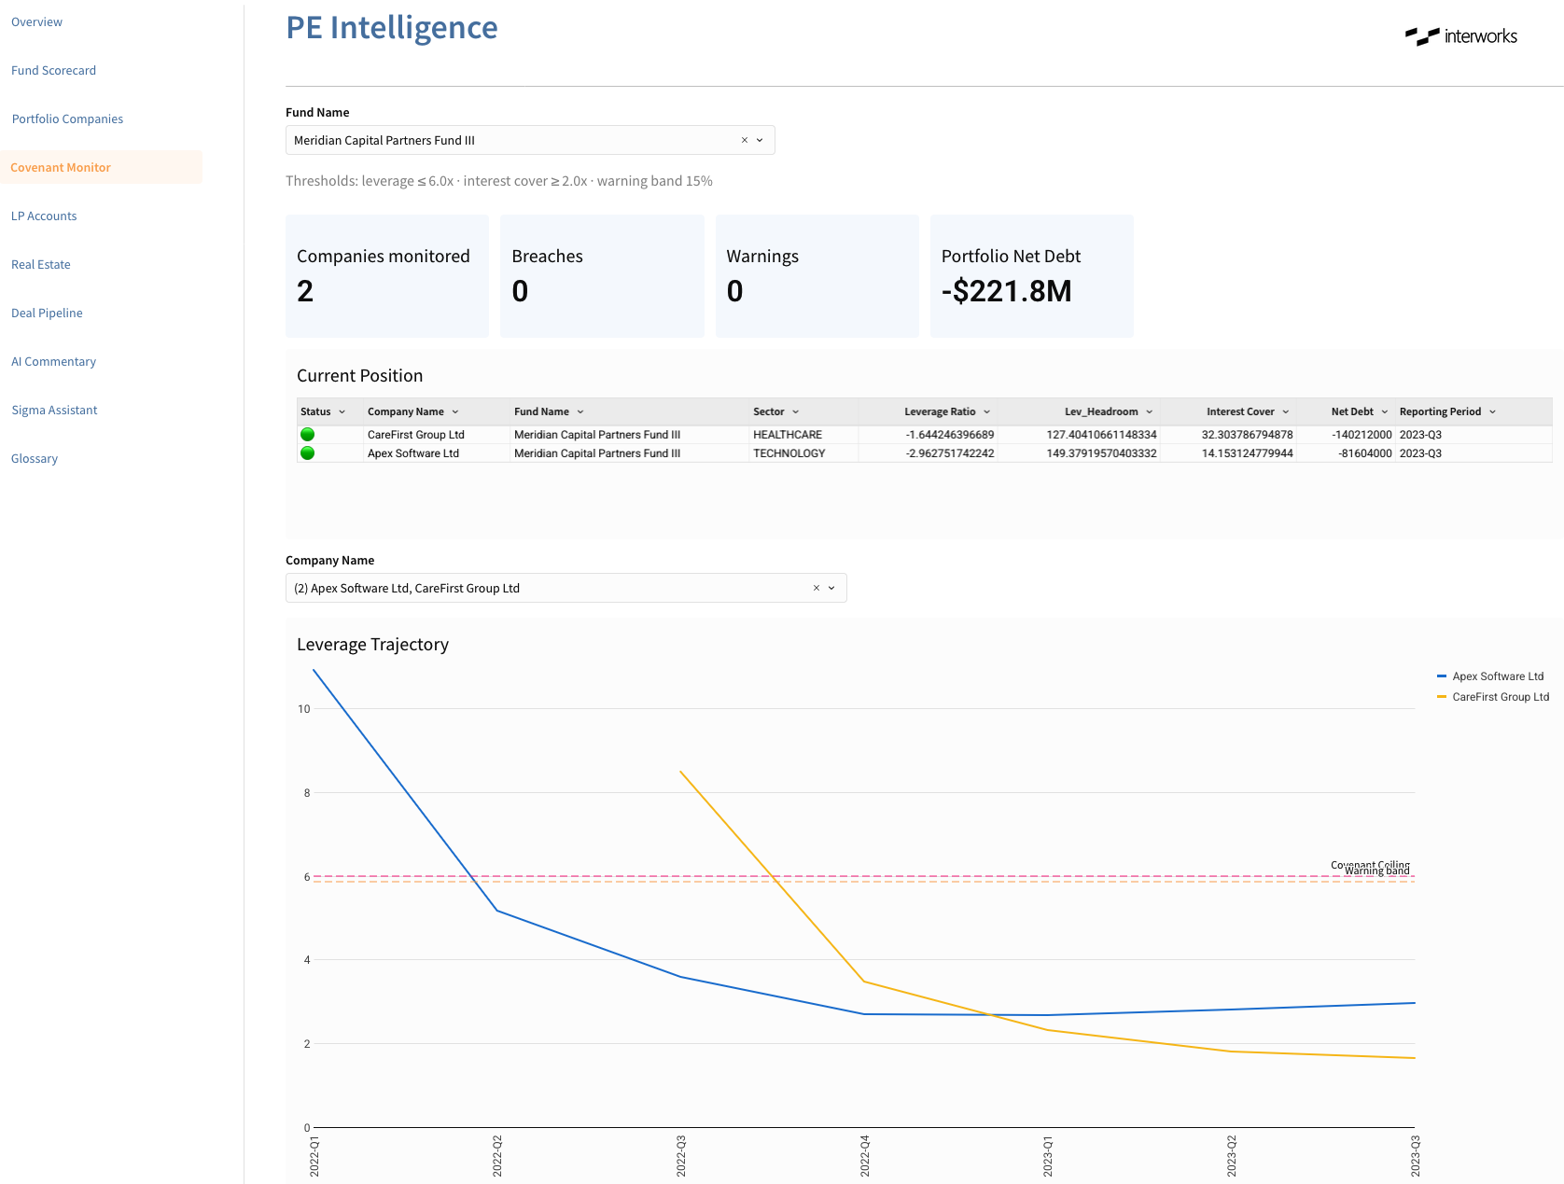1564x1184 pixels.
Task: Click the 2022-Q4 axis label
Action: 865,1156
